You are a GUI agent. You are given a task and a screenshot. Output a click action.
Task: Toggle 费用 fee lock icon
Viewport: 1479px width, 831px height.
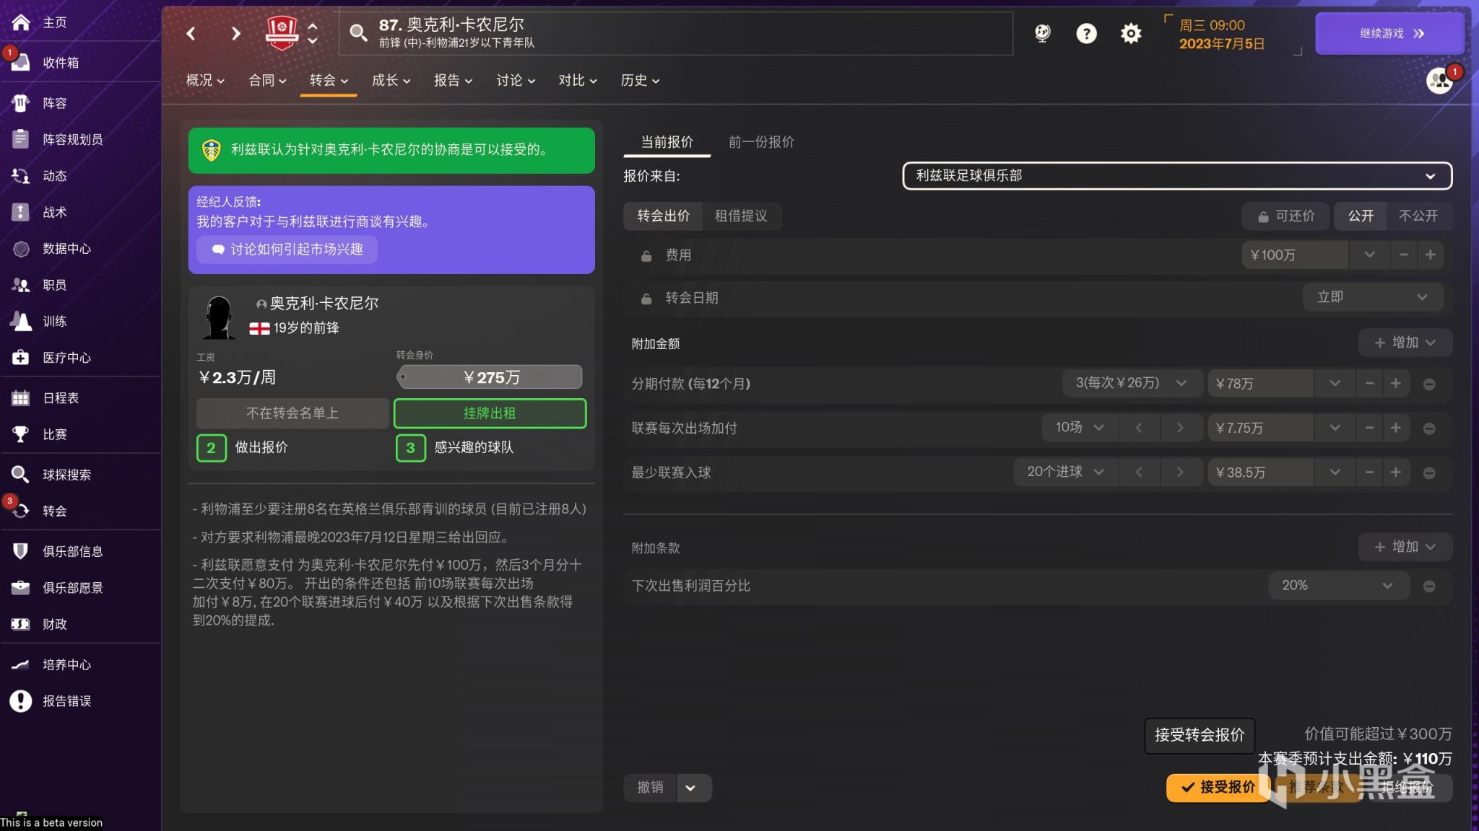646,255
